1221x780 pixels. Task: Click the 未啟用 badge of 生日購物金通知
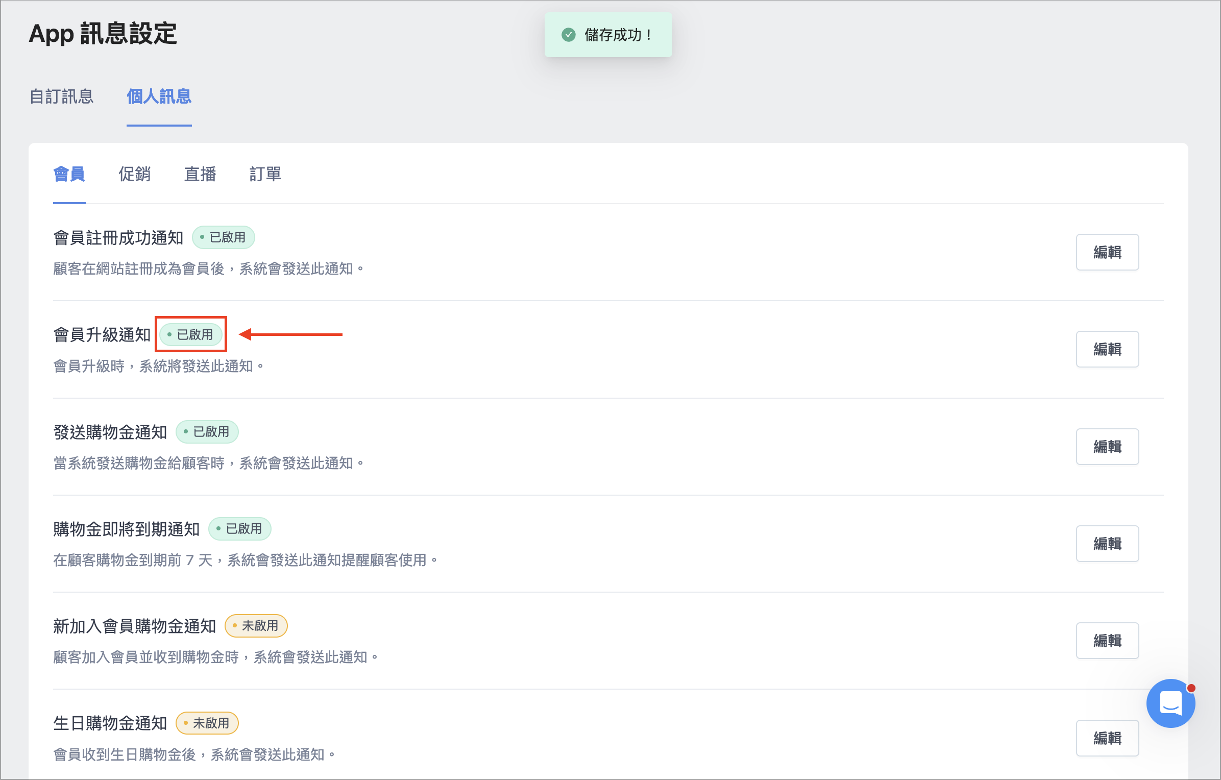click(207, 723)
